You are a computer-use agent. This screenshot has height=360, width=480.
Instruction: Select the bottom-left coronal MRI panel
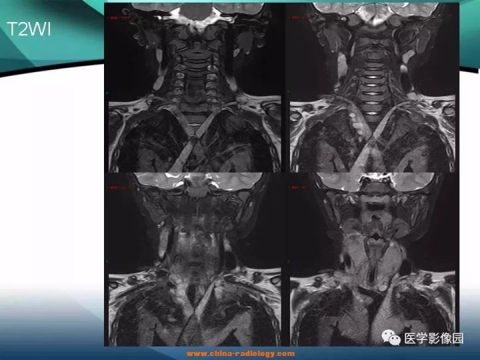tap(193, 259)
